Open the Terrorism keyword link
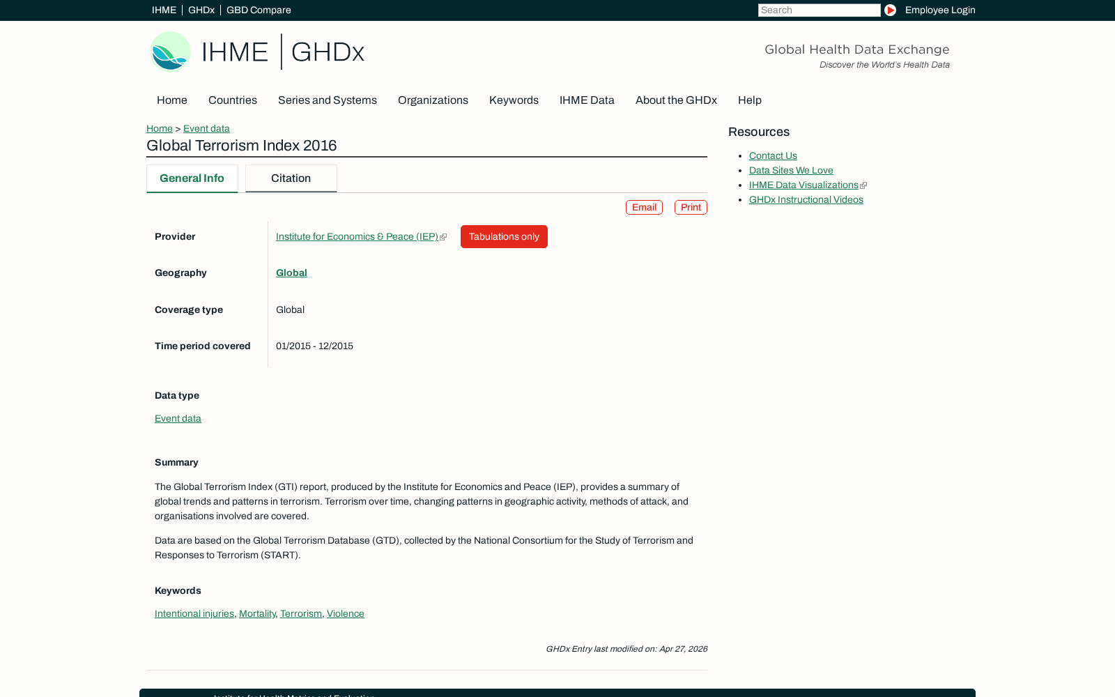Viewport: 1115px width, 697px height. (301, 614)
